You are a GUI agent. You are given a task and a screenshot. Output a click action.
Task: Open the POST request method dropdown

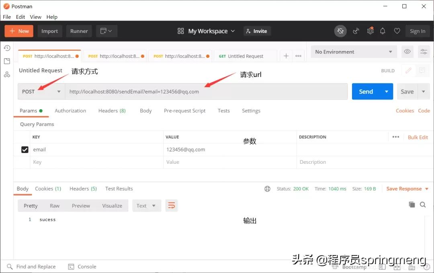41,92
